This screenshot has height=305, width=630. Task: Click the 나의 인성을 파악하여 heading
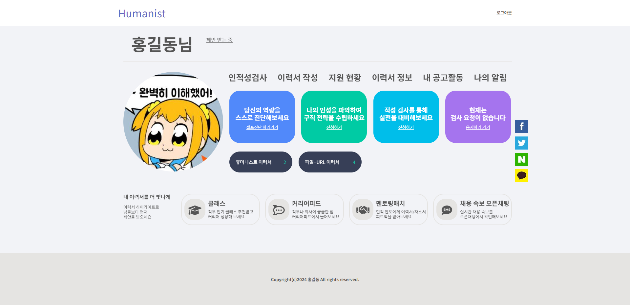pyautogui.click(x=334, y=110)
